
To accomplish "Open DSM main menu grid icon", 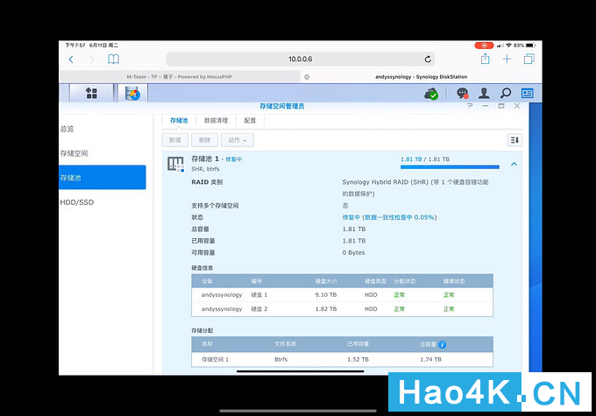I will [x=91, y=93].
